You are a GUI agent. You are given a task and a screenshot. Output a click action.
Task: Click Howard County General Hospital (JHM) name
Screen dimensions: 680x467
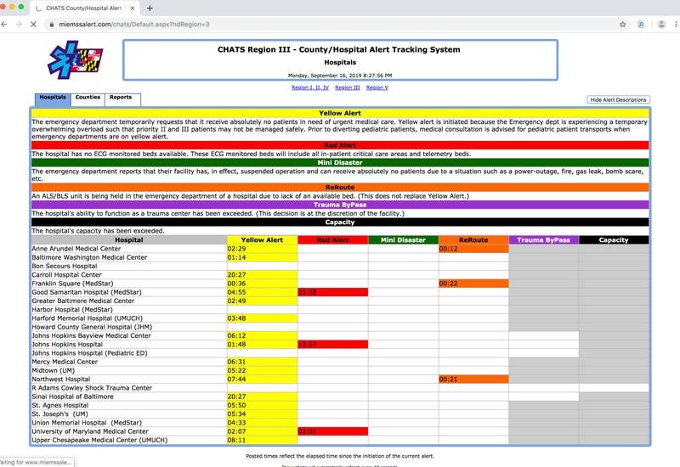(x=92, y=327)
